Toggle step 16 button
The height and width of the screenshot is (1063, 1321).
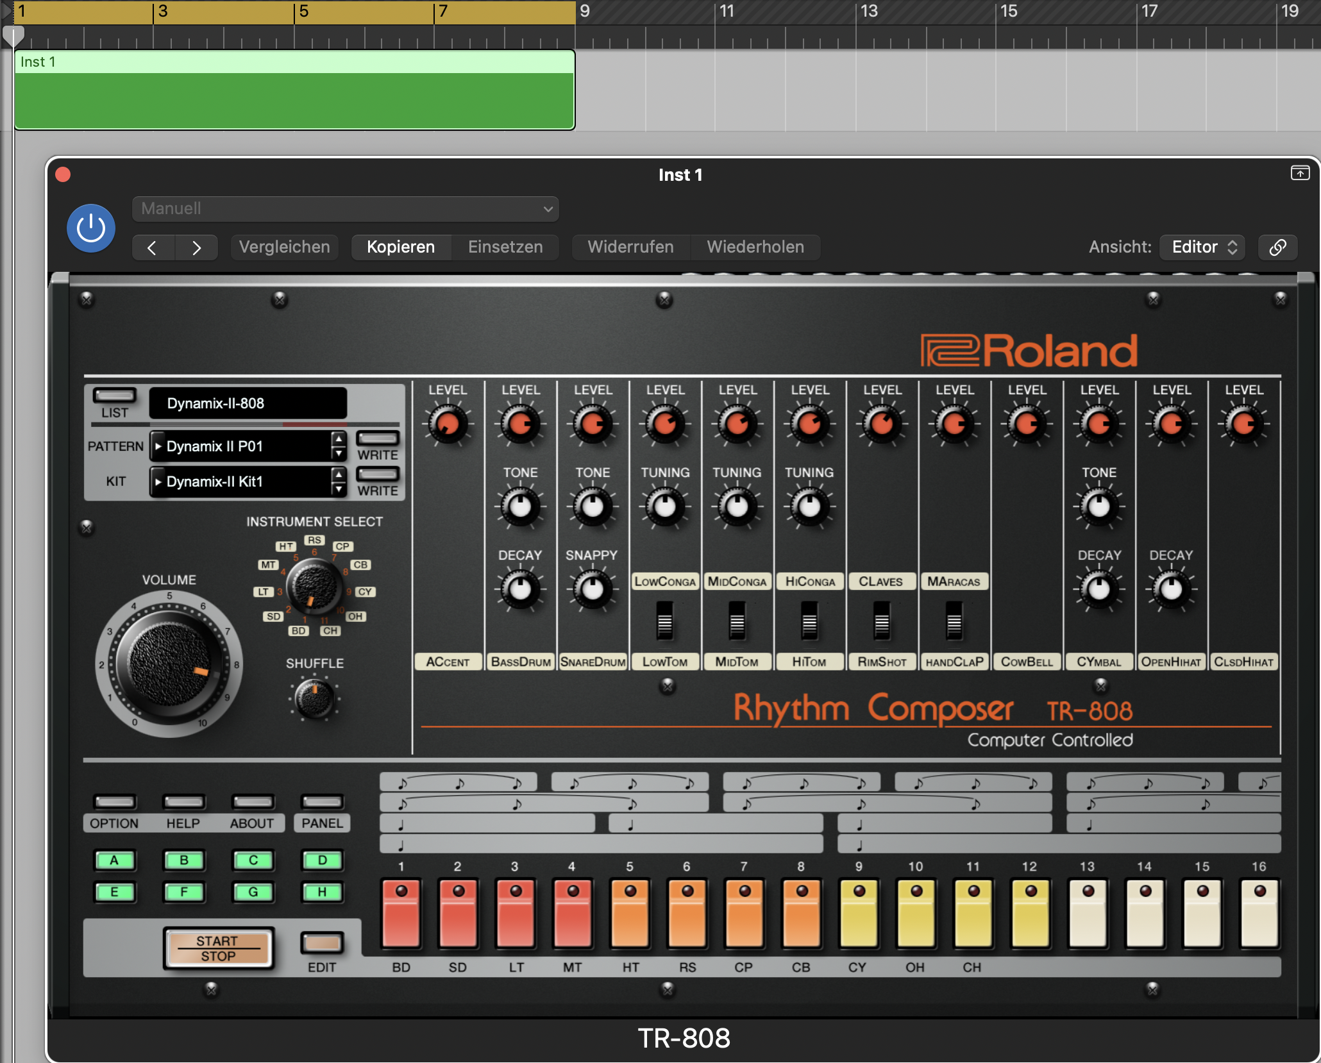pos(1259,914)
